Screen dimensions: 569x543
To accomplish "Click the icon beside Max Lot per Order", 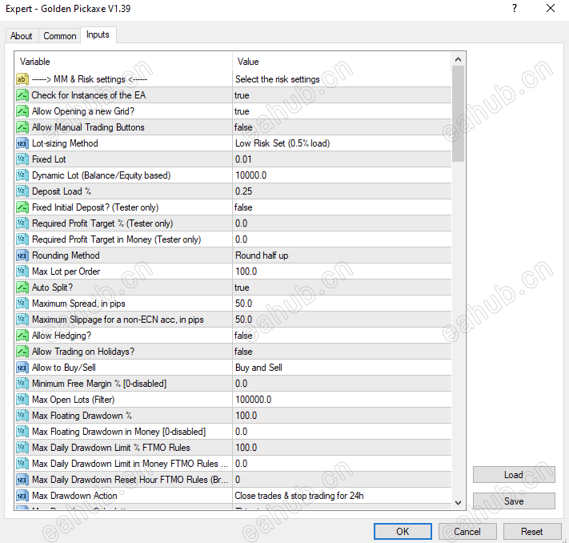I will point(22,271).
